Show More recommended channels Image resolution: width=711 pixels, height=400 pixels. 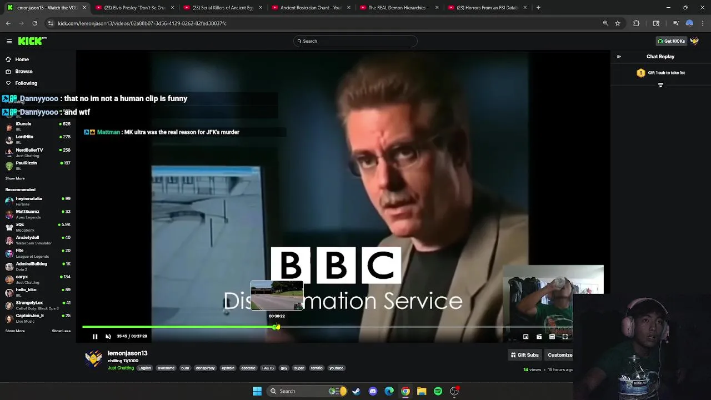[15, 331]
